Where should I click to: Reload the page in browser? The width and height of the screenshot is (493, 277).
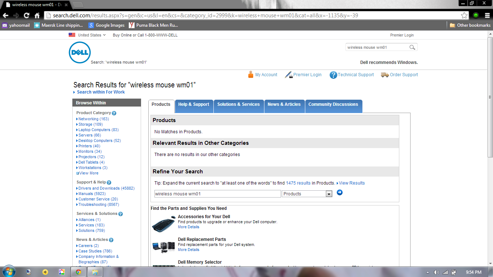[26, 16]
